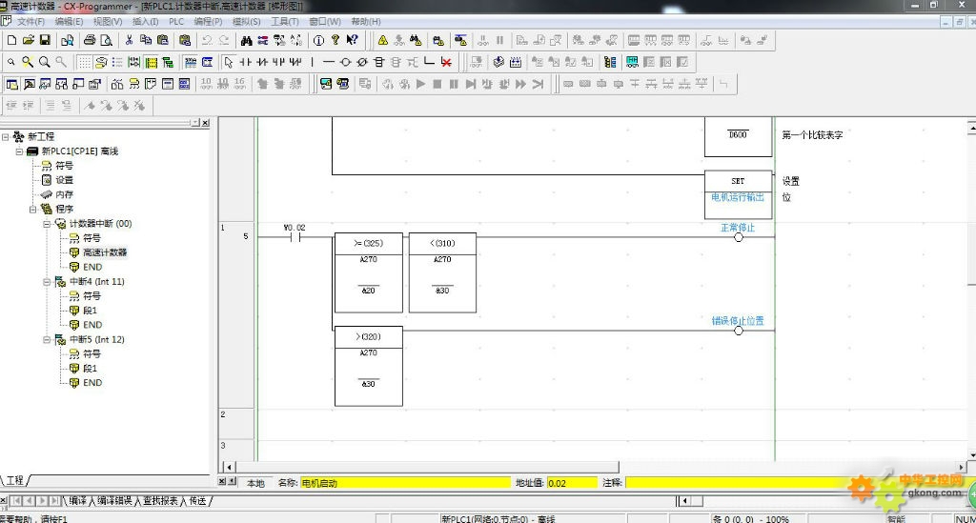
Task: Open the PLC menu
Action: click(x=176, y=21)
